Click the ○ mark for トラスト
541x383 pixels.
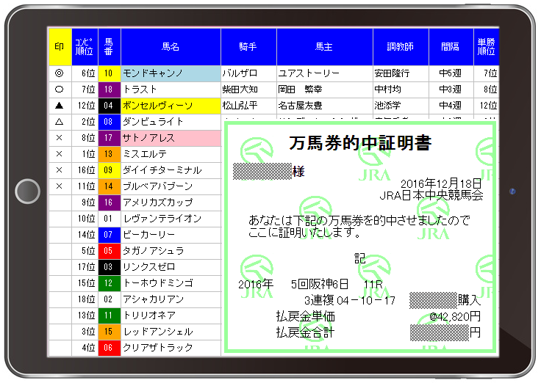click(60, 90)
